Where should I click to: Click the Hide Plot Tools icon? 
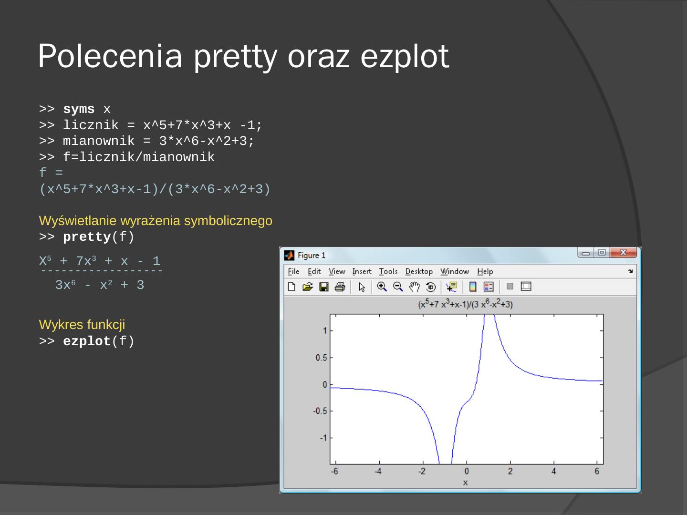(x=510, y=287)
